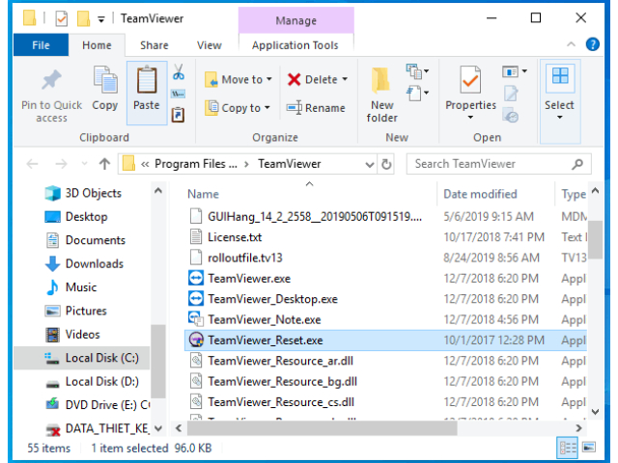Click the red Delete X icon
The image size is (618, 463).
(294, 79)
